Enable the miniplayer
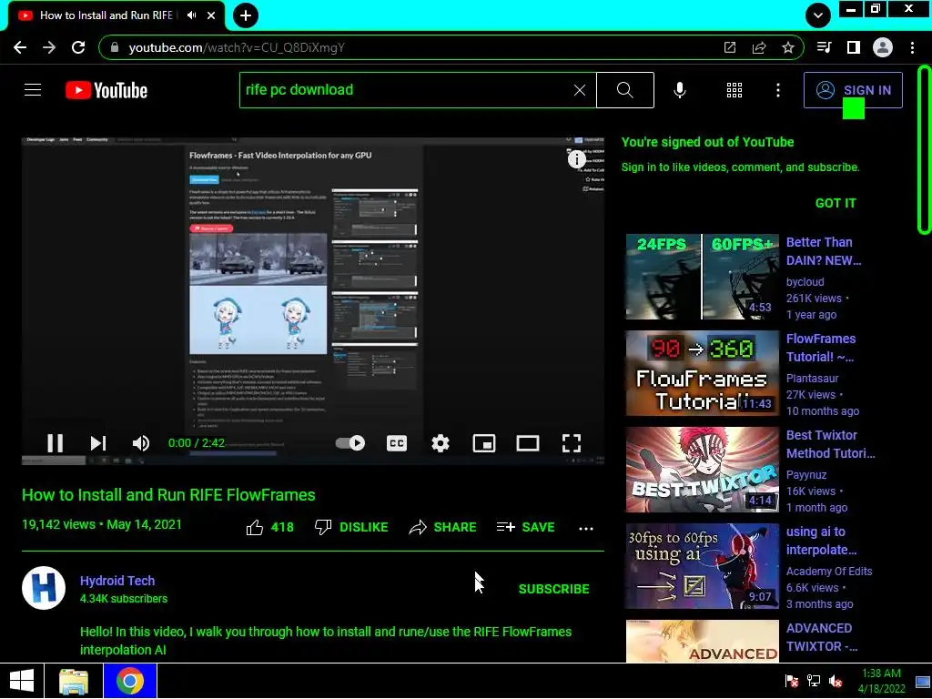Viewport: 932px width, 699px height. tap(484, 443)
